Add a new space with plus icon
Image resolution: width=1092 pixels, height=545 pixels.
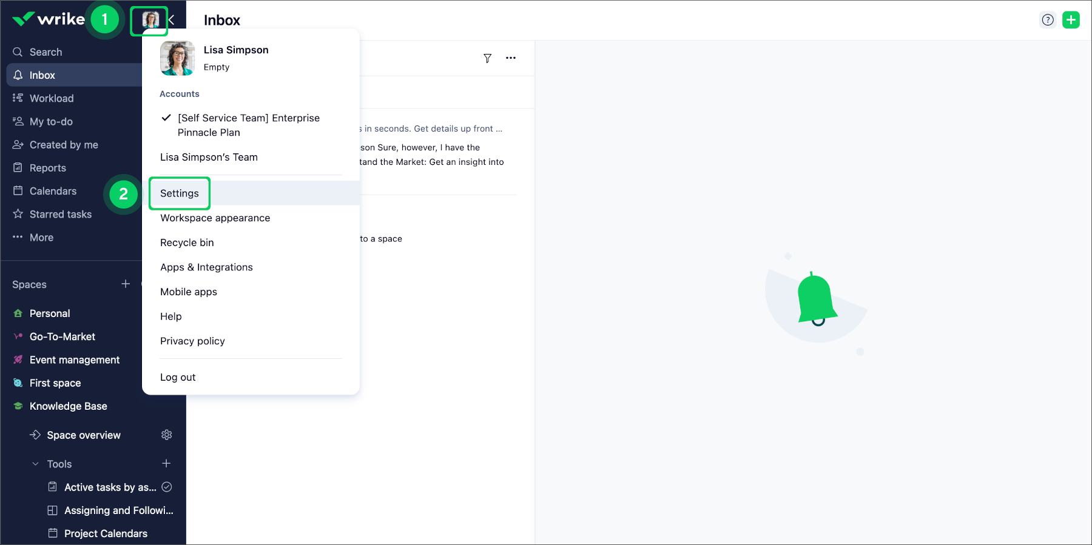tap(126, 284)
